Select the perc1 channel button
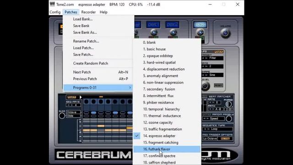This screenshot has height=165, width=293. pyautogui.click(x=153, y=24)
